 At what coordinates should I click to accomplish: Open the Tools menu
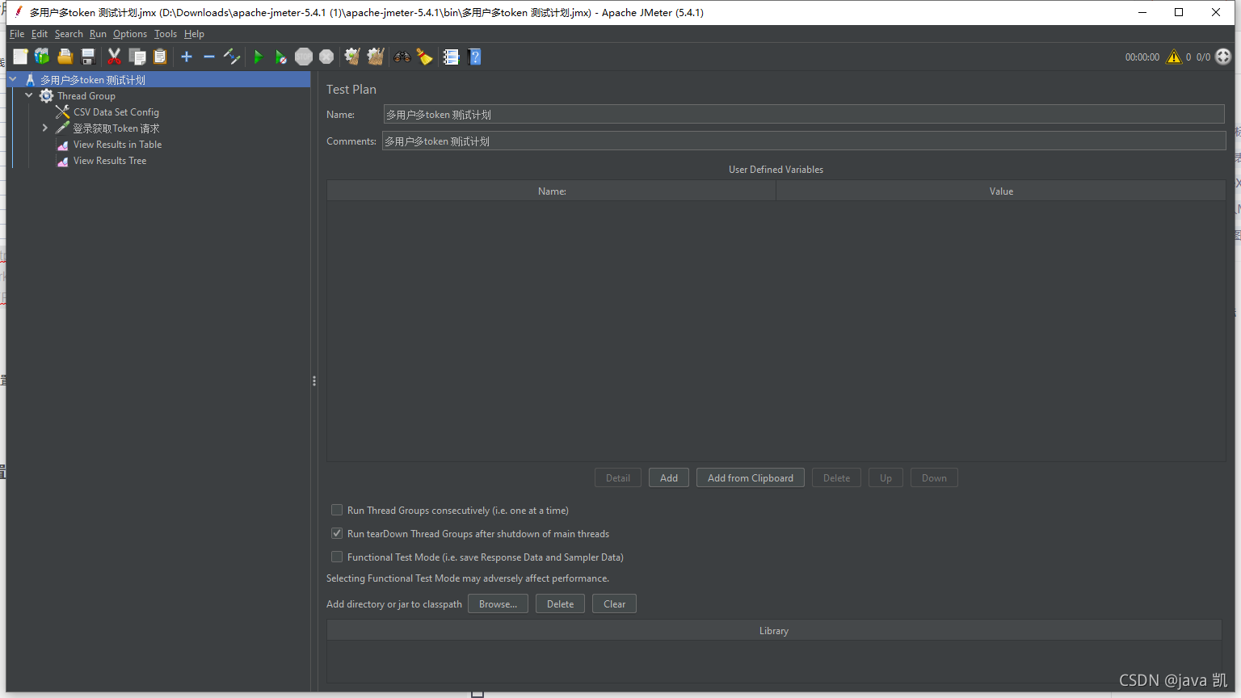pos(166,34)
